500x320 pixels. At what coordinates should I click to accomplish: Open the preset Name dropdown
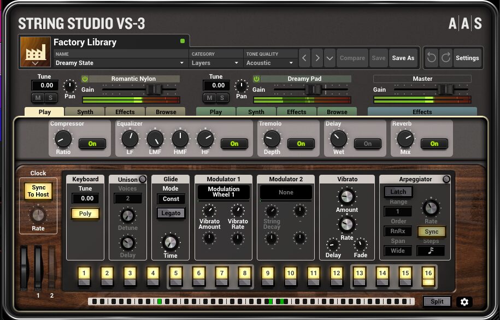[x=120, y=63]
